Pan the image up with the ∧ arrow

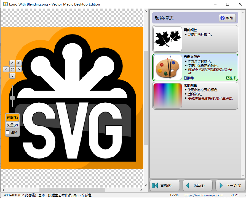click(x=12, y=63)
